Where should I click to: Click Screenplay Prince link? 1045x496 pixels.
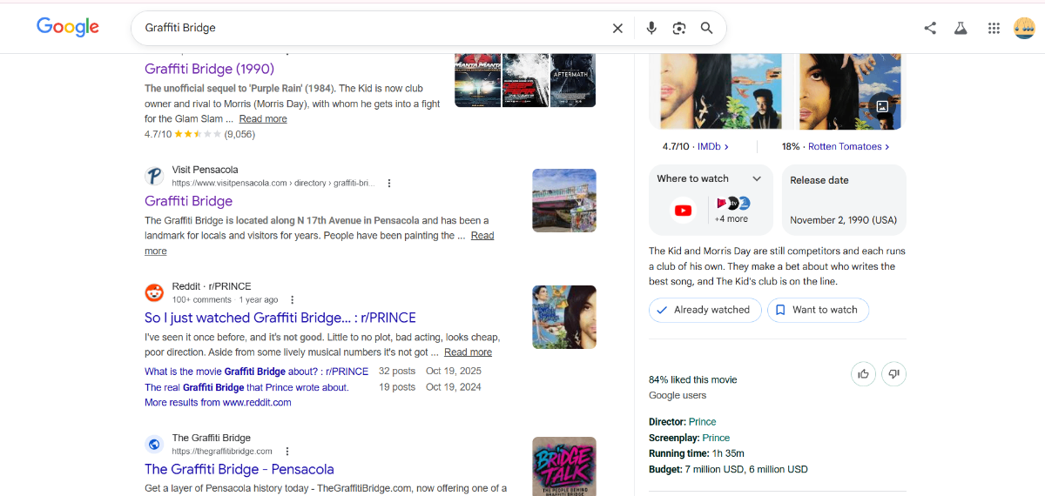716,438
